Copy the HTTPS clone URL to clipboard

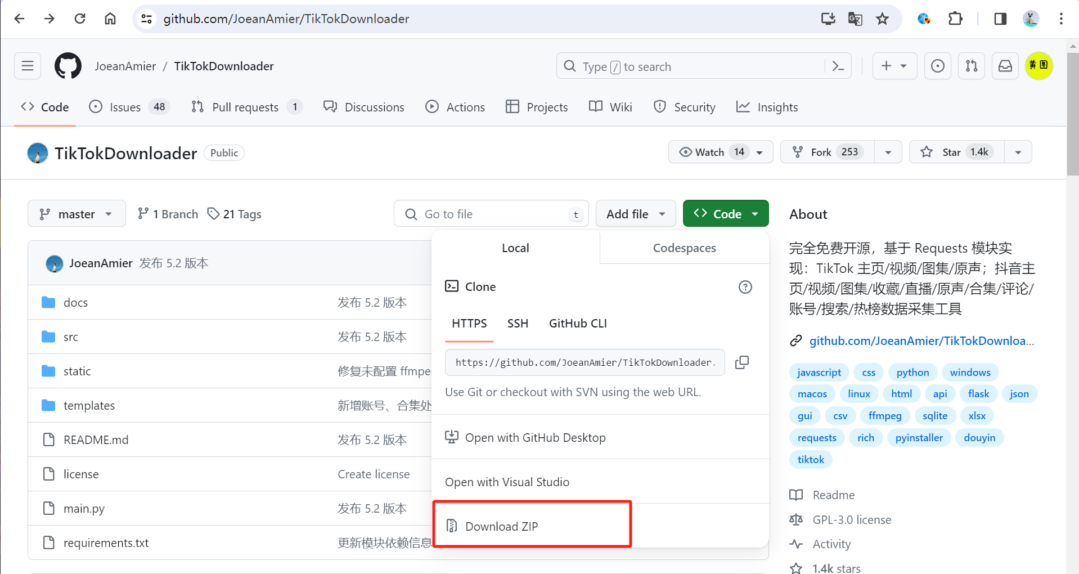[742, 362]
